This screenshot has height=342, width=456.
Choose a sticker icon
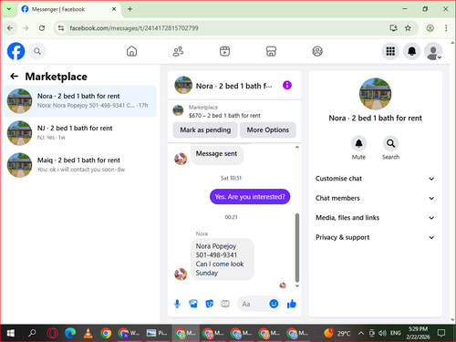click(x=209, y=304)
